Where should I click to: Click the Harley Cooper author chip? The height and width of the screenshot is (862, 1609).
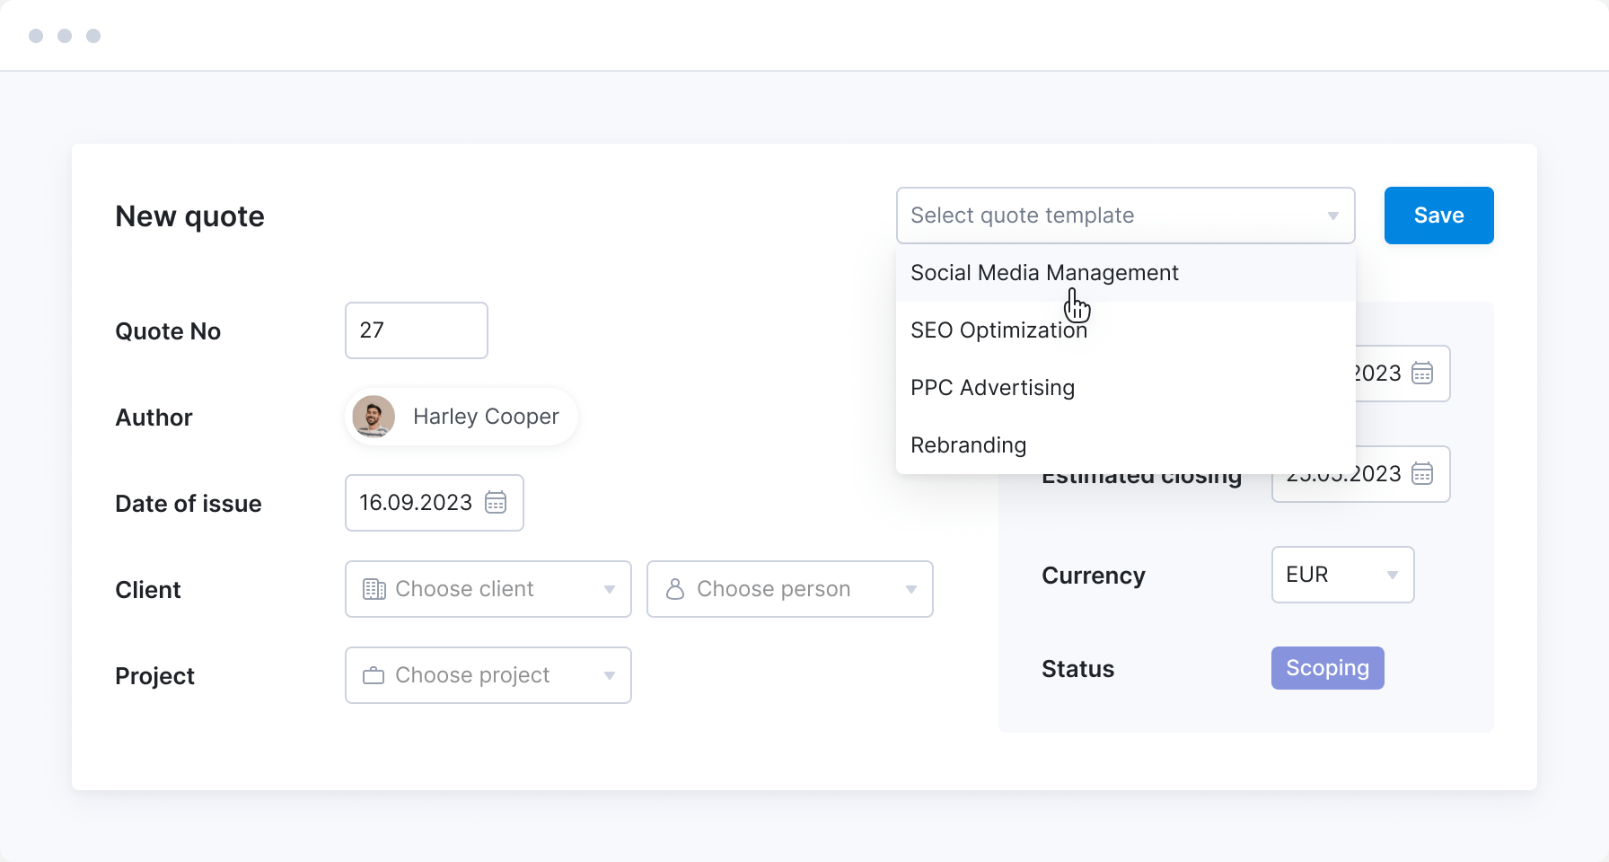coord(462,417)
